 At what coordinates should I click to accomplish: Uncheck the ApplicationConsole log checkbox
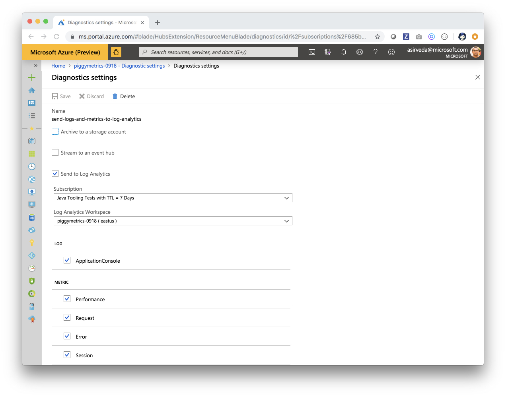click(x=67, y=260)
